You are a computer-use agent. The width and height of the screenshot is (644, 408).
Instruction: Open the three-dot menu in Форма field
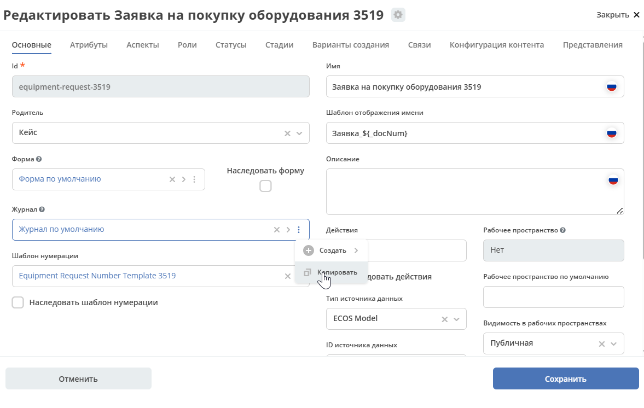pyautogui.click(x=194, y=179)
